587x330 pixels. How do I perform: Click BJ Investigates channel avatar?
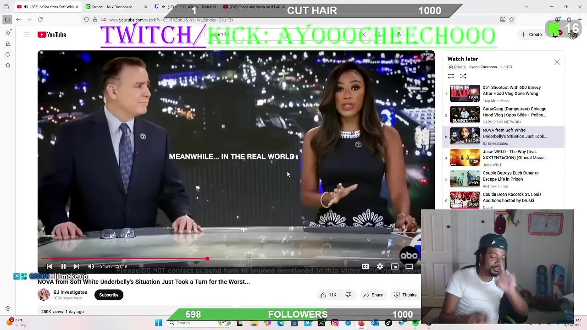click(44, 295)
